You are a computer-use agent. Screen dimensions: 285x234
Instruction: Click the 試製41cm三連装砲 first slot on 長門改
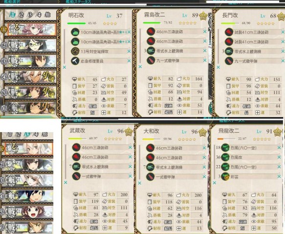pos(254,32)
